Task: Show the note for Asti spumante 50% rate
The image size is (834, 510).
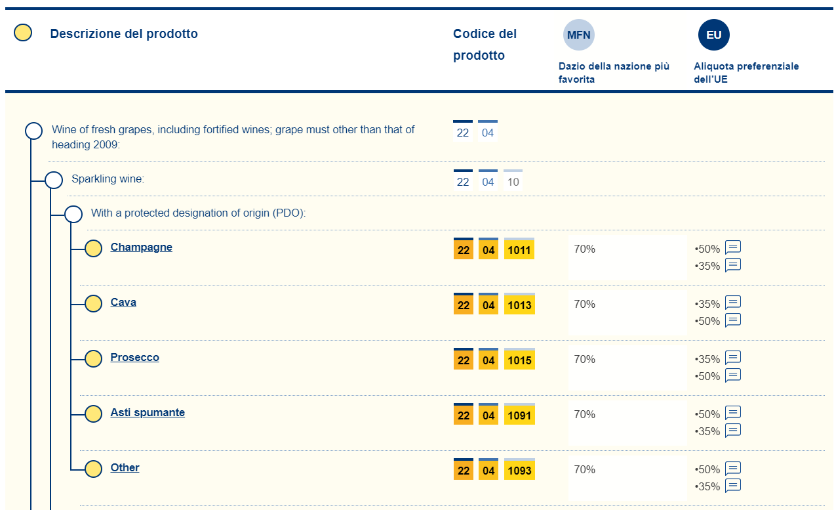Action: pos(732,414)
